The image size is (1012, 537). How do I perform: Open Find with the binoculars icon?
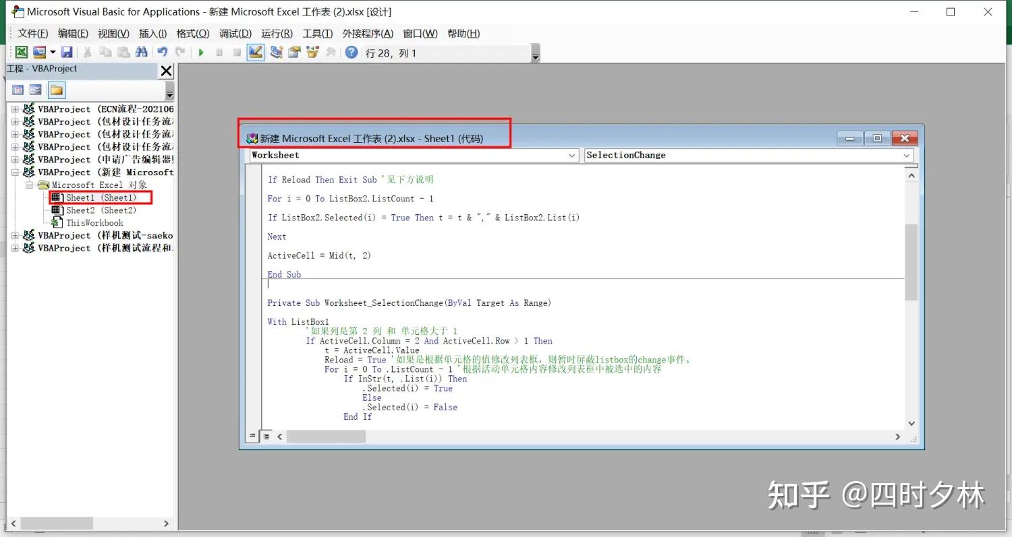[141, 53]
